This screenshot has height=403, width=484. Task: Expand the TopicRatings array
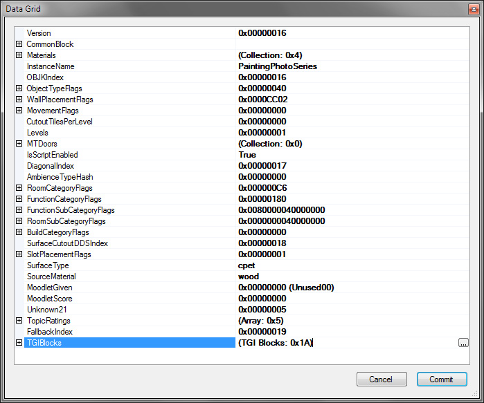[x=19, y=321]
